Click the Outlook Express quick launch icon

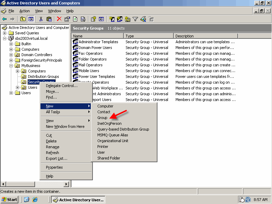(27, 200)
